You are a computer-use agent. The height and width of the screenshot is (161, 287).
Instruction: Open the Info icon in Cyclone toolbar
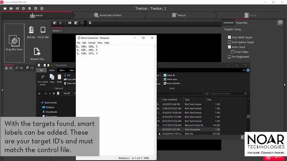[x=42, y=8]
